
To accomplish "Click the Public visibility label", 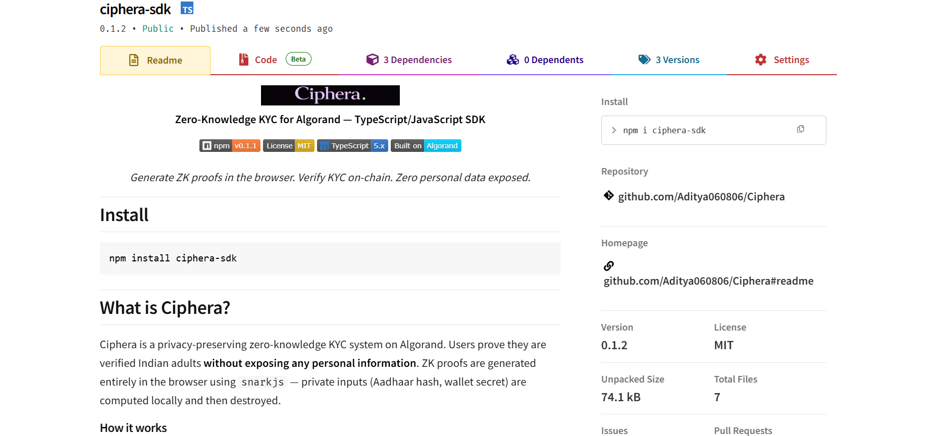I will (158, 29).
